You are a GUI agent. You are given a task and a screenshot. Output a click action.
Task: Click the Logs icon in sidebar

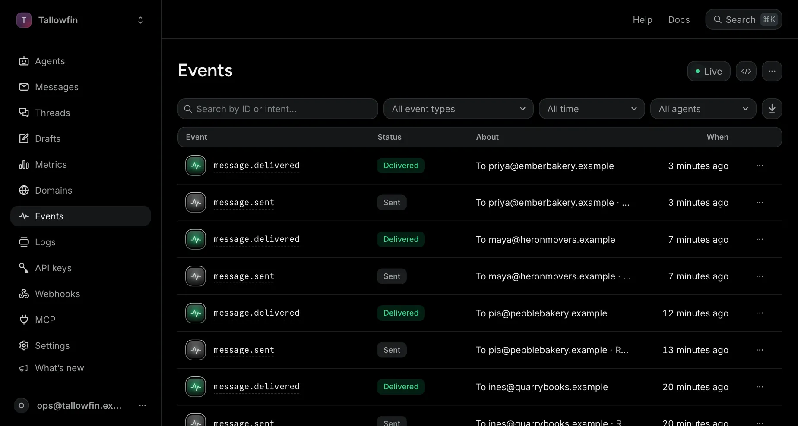pos(24,242)
